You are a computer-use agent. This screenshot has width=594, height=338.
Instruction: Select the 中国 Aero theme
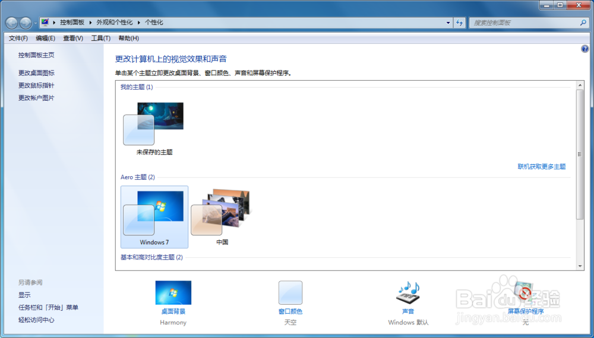[222, 217]
